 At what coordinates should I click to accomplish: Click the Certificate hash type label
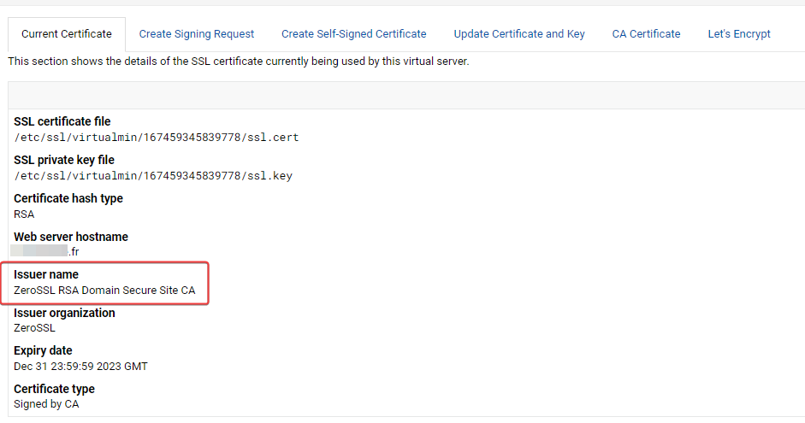pos(68,198)
